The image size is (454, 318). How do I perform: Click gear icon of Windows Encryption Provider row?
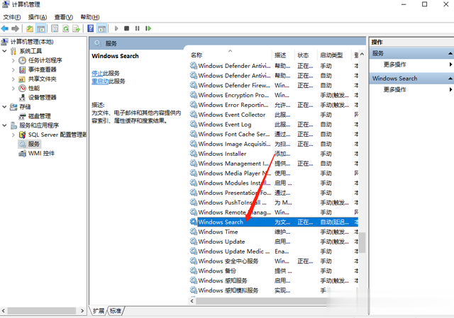(x=194, y=95)
